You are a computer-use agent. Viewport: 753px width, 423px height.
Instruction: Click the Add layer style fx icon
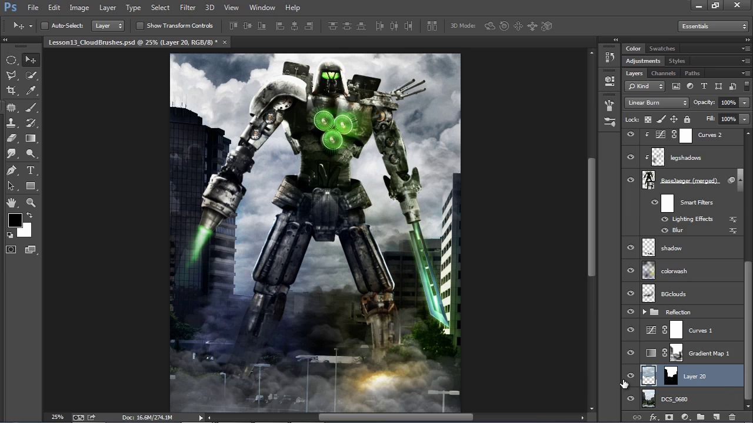[653, 417]
